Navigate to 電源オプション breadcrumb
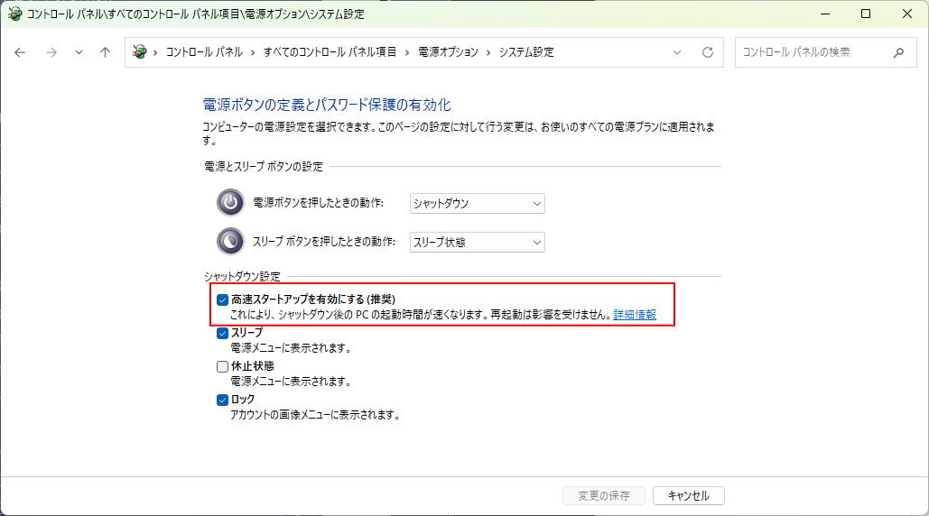The height and width of the screenshot is (516, 929). coord(448,52)
